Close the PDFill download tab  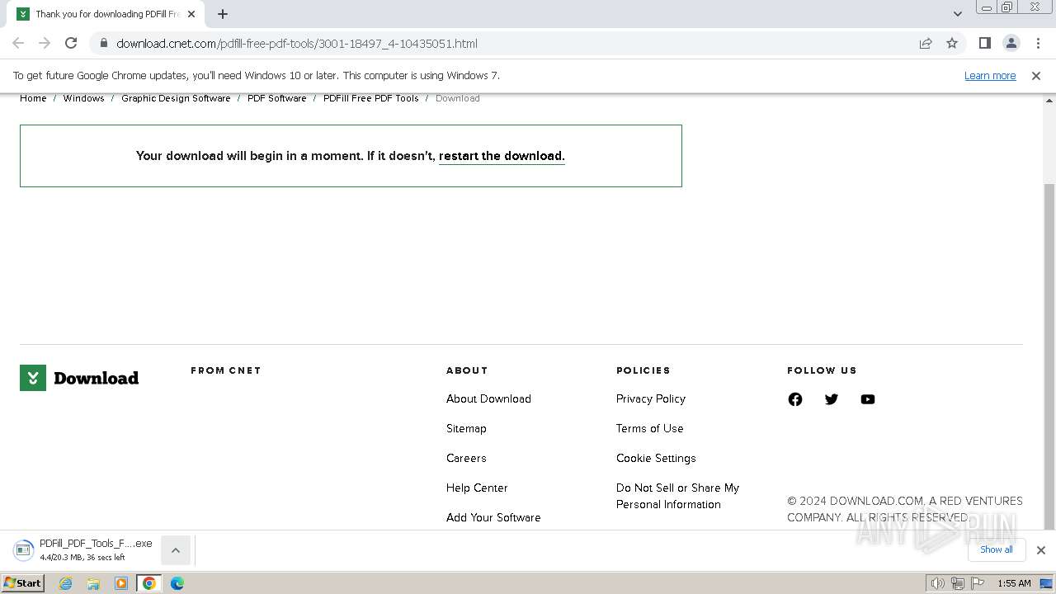[x=191, y=14]
